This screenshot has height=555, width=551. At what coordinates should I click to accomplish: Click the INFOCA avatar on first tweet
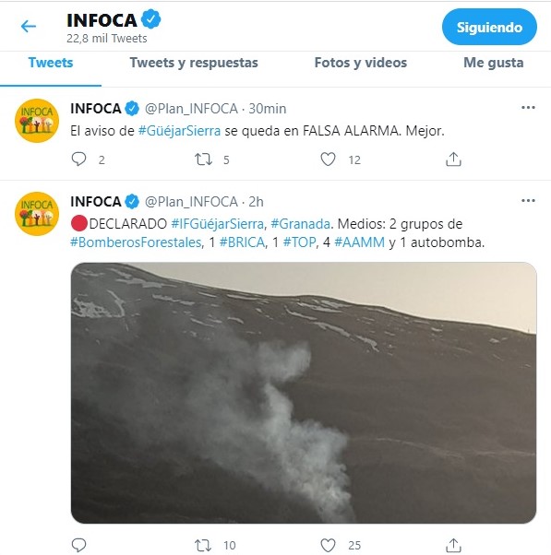[x=37, y=121]
